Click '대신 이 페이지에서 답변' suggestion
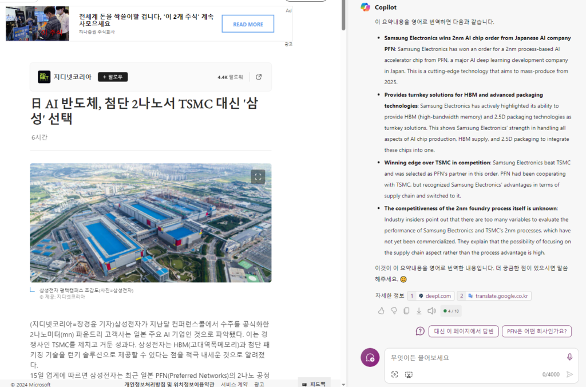 (464, 331)
